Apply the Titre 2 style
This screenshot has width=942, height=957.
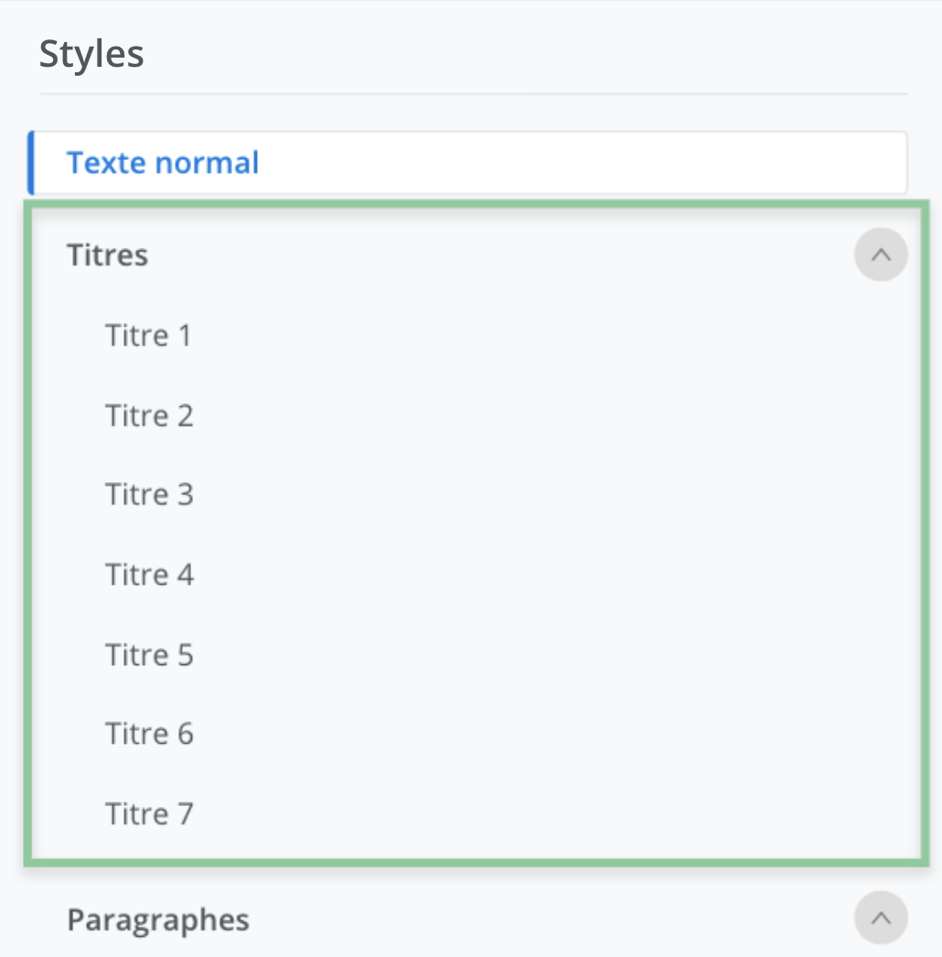[149, 415]
